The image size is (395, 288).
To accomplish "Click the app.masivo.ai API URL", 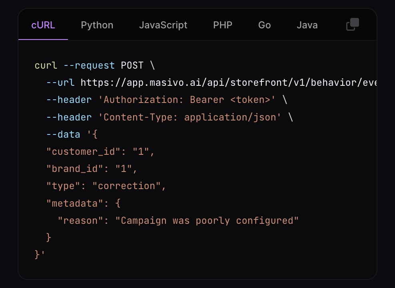I will [x=229, y=83].
